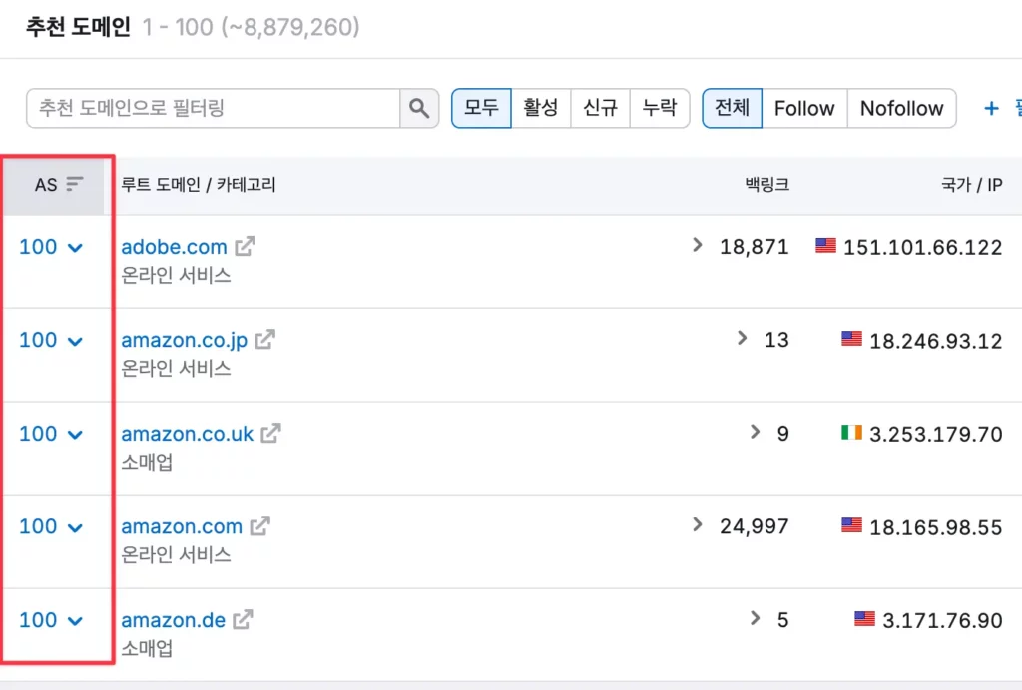1022x690 pixels.
Task: Click 소매업 category under amazon.de
Action: tap(148, 648)
